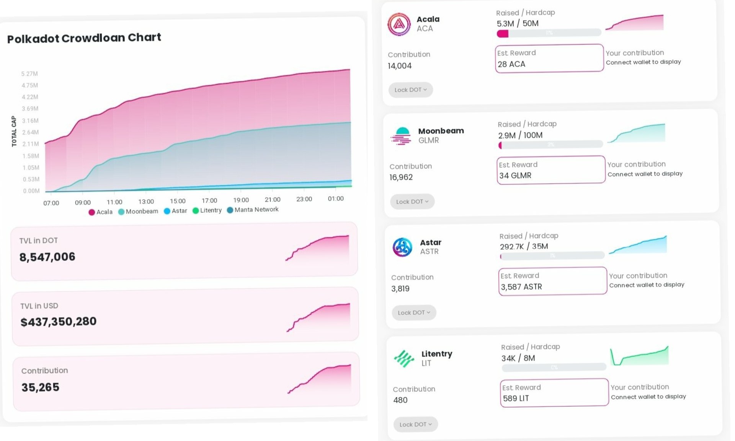Click 'Connect wallet to display' in Astar card

[647, 285]
